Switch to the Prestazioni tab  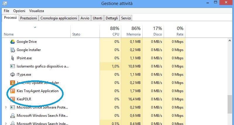click(x=28, y=18)
